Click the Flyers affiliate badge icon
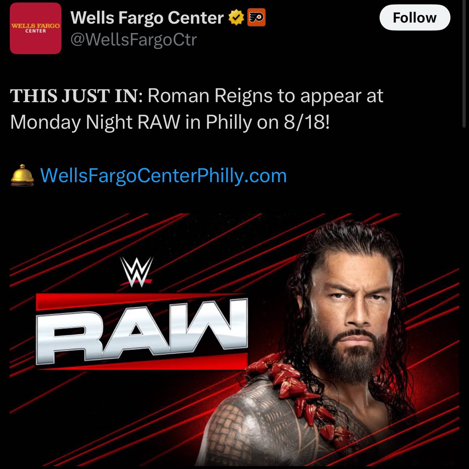 tap(256, 18)
